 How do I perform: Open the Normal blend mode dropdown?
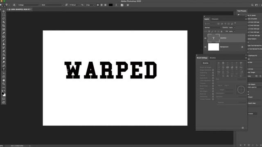click(x=213, y=27)
